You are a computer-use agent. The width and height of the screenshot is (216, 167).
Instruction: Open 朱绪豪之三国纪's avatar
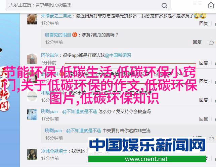tap(32, 19)
